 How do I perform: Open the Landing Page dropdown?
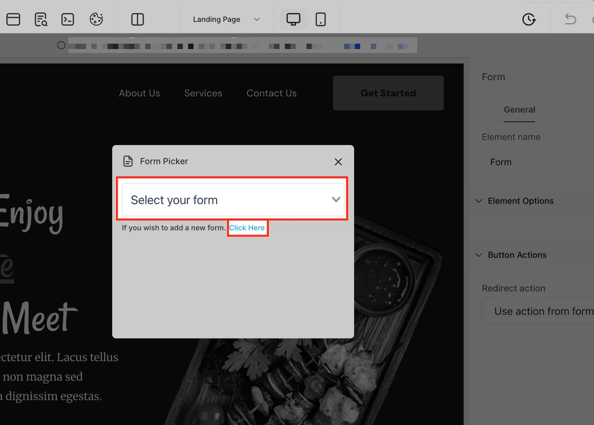pos(226,19)
